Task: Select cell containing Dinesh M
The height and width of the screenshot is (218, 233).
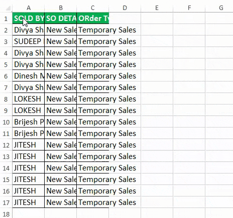Action: tap(29, 76)
